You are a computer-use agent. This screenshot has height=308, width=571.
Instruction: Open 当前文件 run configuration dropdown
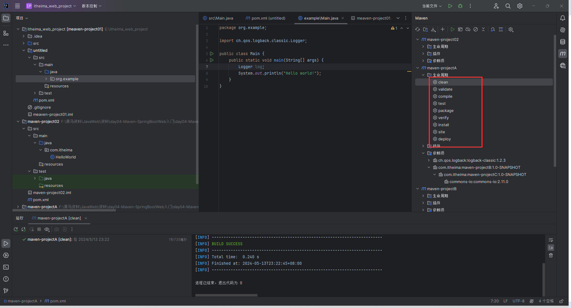click(432, 6)
